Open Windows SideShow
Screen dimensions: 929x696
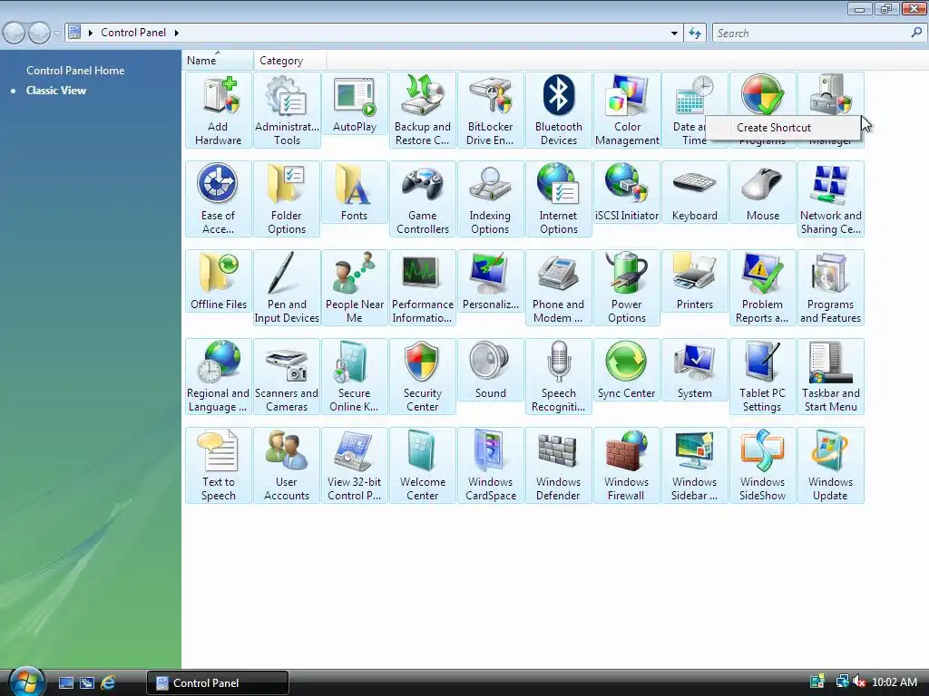coord(762,465)
